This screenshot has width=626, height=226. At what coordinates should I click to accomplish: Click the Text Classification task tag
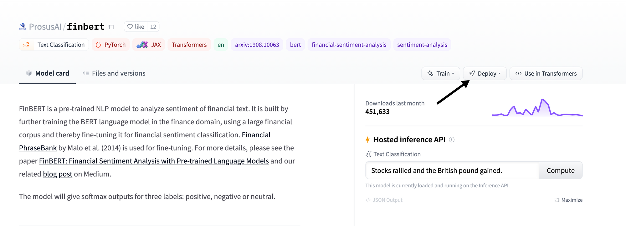(54, 45)
